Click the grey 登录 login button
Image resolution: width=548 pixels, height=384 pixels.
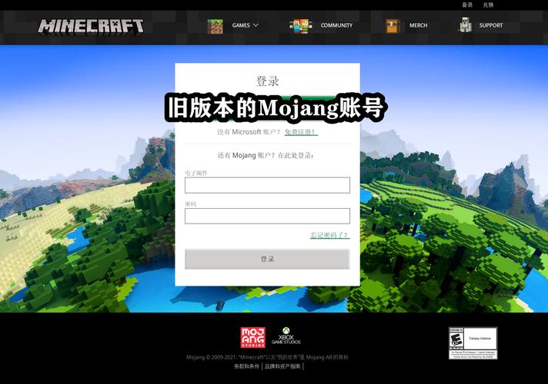pyautogui.click(x=267, y=259)
